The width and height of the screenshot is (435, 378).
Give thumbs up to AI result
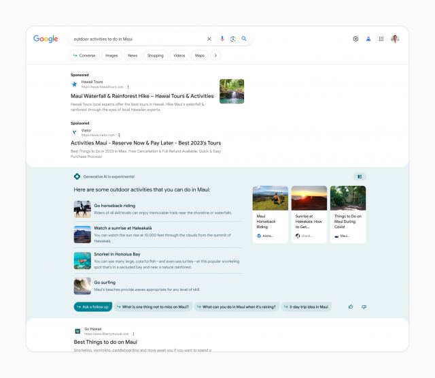point(351,306)
